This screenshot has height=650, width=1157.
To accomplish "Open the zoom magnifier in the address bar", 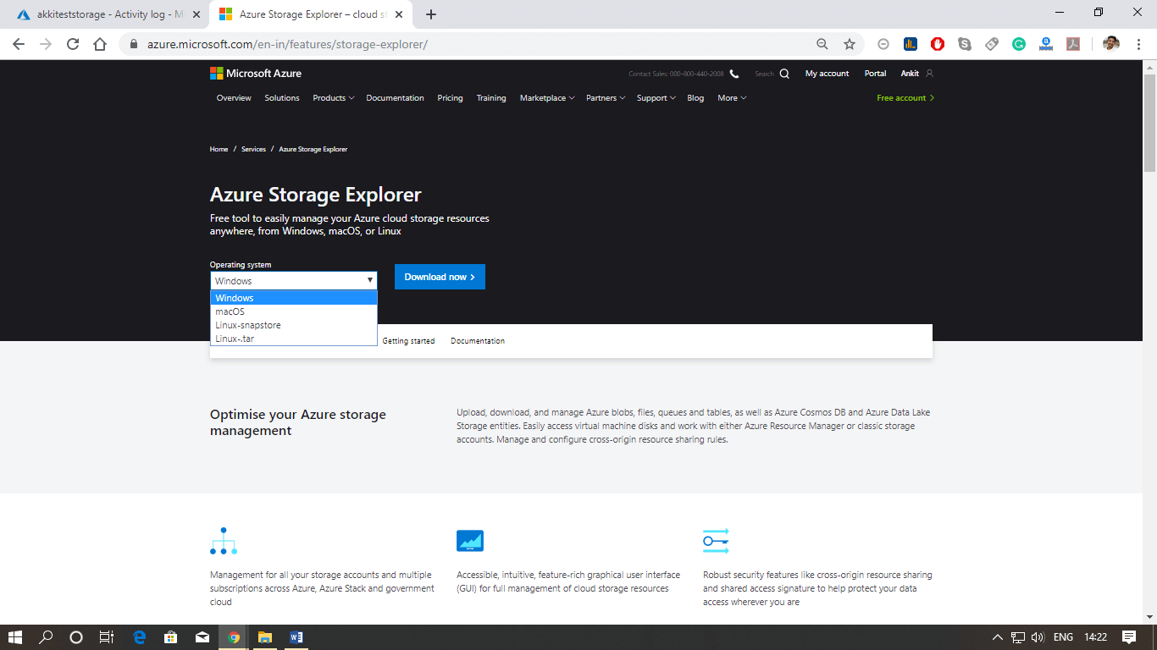I will (822, 44).
